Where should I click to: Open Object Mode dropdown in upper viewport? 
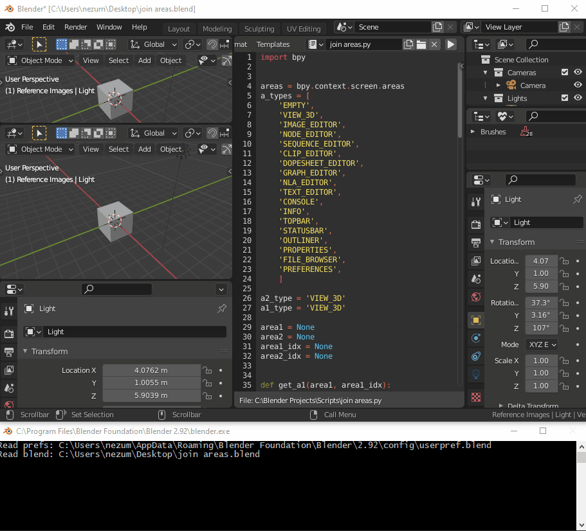(x=40, y=60)
